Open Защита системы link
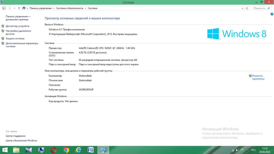The image size is (274, 154). pyautogui.click(x=15, y=38)
